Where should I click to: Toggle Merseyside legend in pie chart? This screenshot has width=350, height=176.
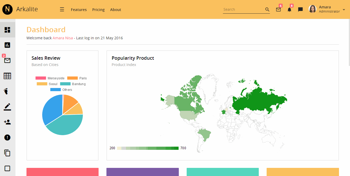(x=50, y=78)
